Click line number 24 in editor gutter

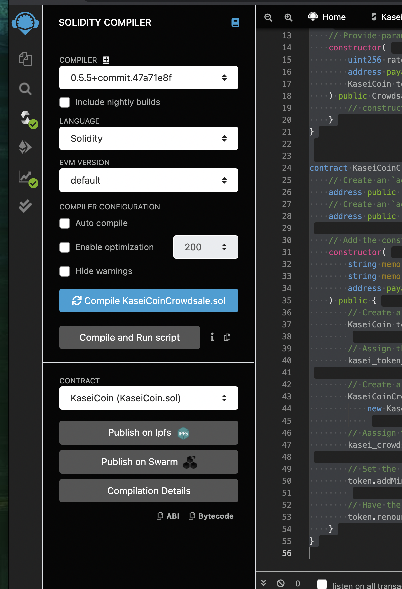pos(287,168)
